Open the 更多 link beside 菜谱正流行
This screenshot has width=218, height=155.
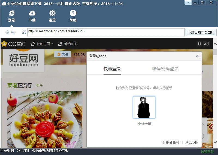[x=39, y=85]
